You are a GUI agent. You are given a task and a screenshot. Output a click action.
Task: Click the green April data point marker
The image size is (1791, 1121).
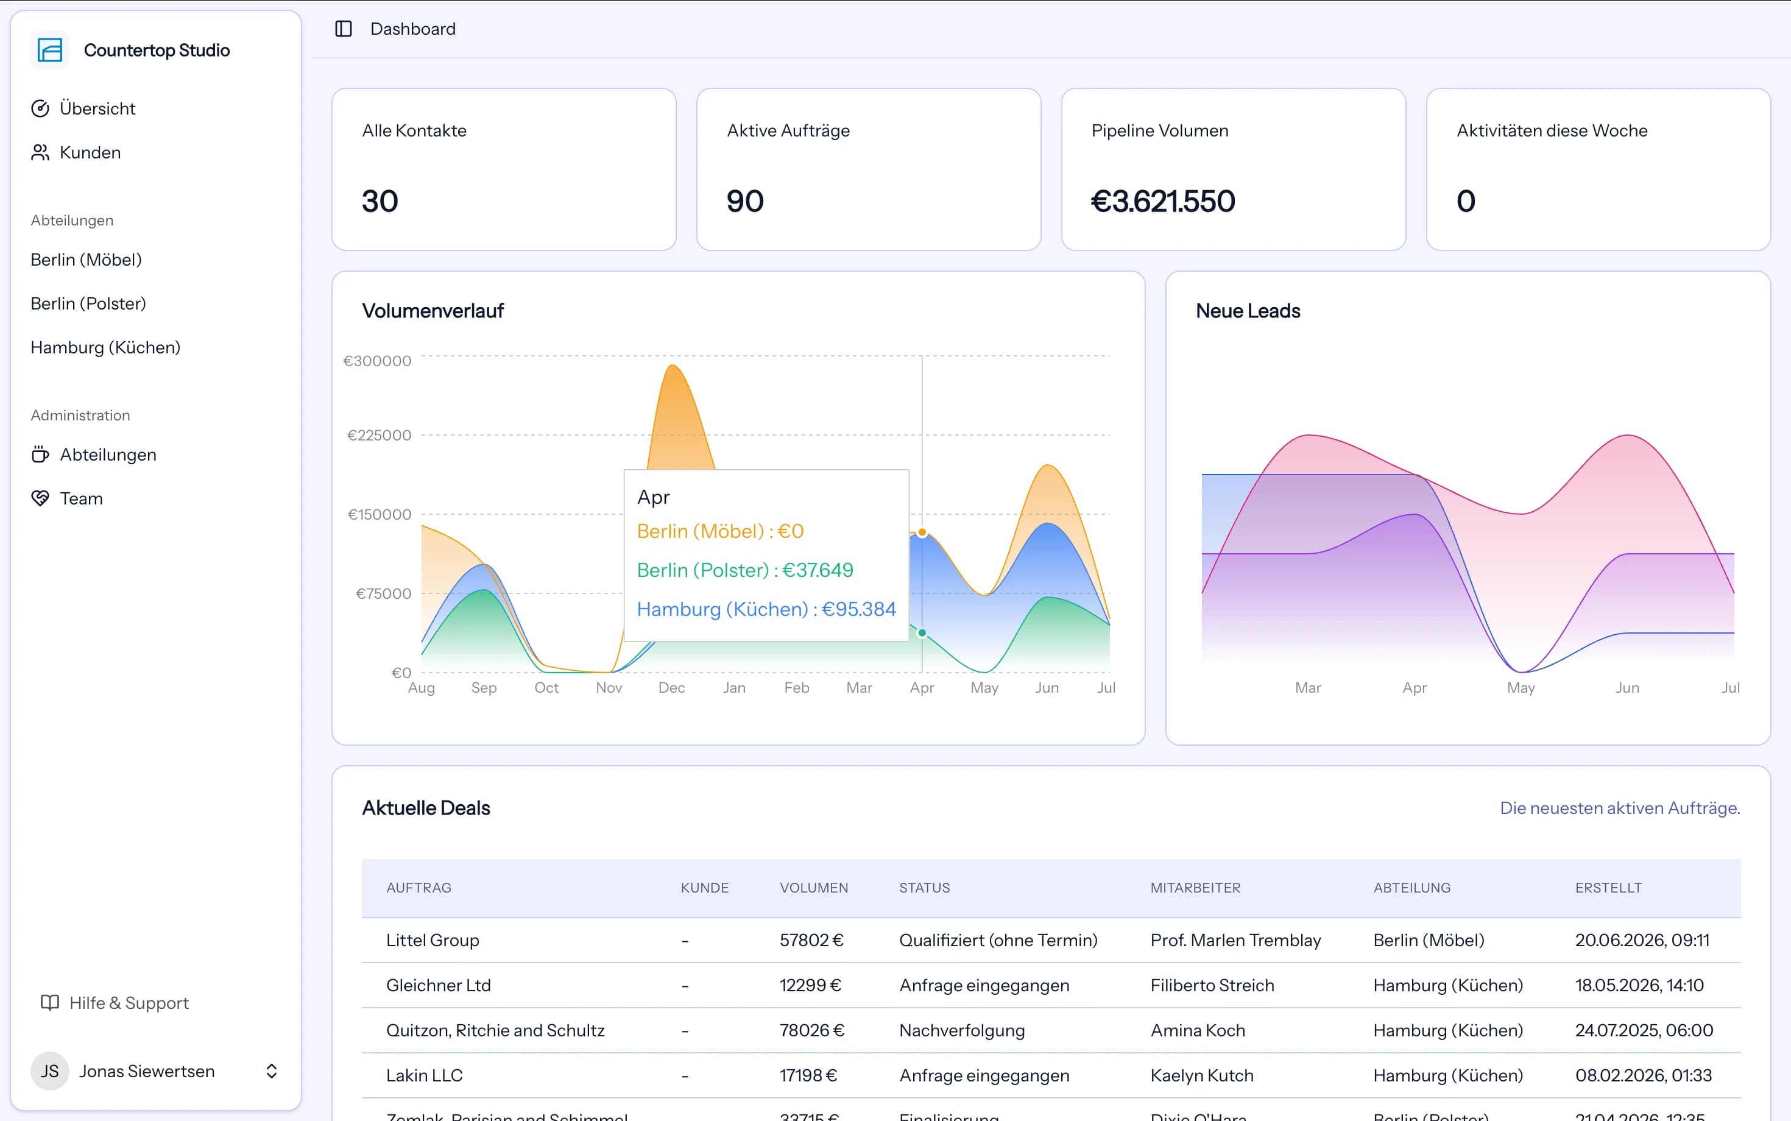pyautogui.click(x=922, y=633)
